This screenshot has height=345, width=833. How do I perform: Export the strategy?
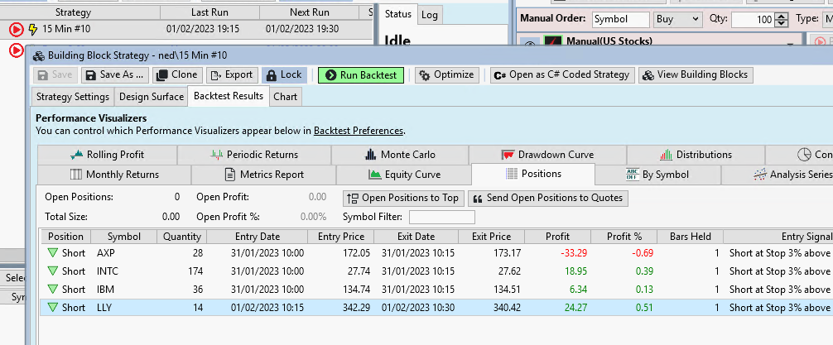(231, 74)
